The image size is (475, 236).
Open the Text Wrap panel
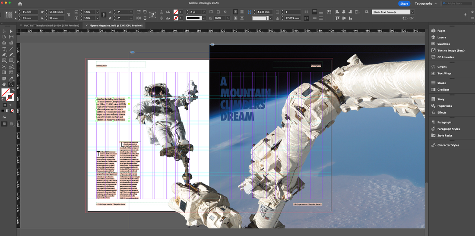coord(444,73)
